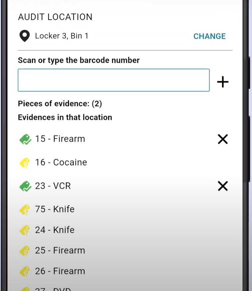
Task: Focus the barcode number input field
Action: pos(114,80)
